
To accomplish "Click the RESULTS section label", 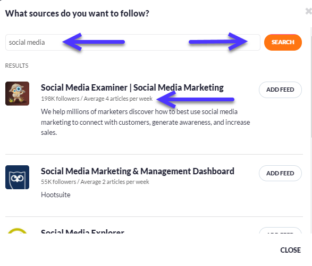I will pos(16,66).
